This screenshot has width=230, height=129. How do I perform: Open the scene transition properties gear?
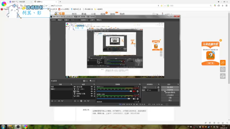click(158, 87)
